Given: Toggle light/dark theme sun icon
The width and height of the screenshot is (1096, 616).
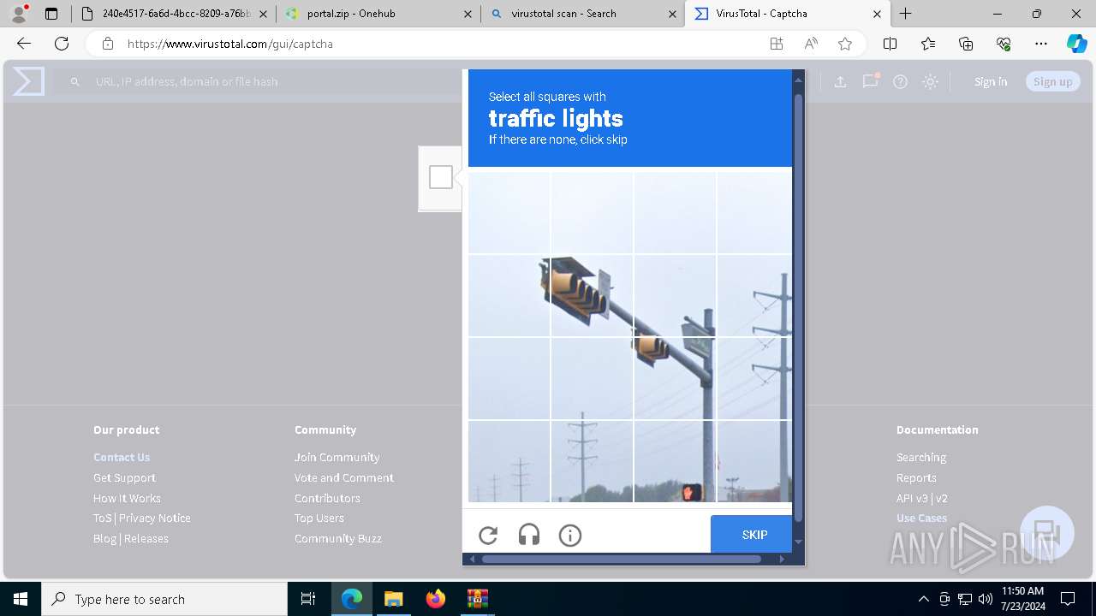Looking at the screenshot, I should 930,82.
